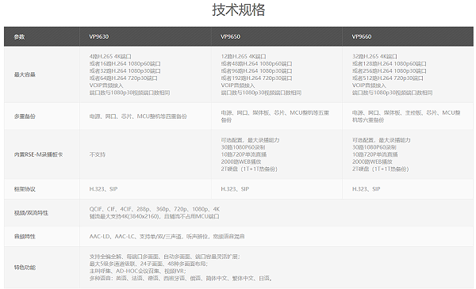This screenshot has height=289, width=476.
Task: Click the '不支持' cell under VP9630
Action: point(97,154)
